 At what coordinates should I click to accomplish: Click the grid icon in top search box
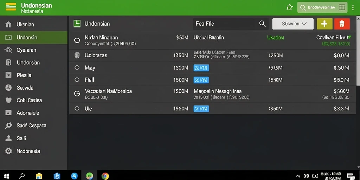[x=342, y=7]
